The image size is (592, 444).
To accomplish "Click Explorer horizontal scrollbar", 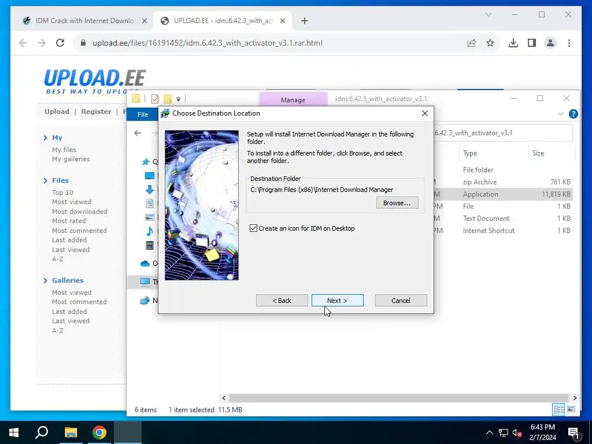I will [398, 398].
